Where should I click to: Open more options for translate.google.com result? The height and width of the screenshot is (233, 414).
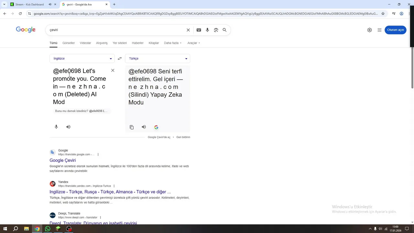coord(98,155)
